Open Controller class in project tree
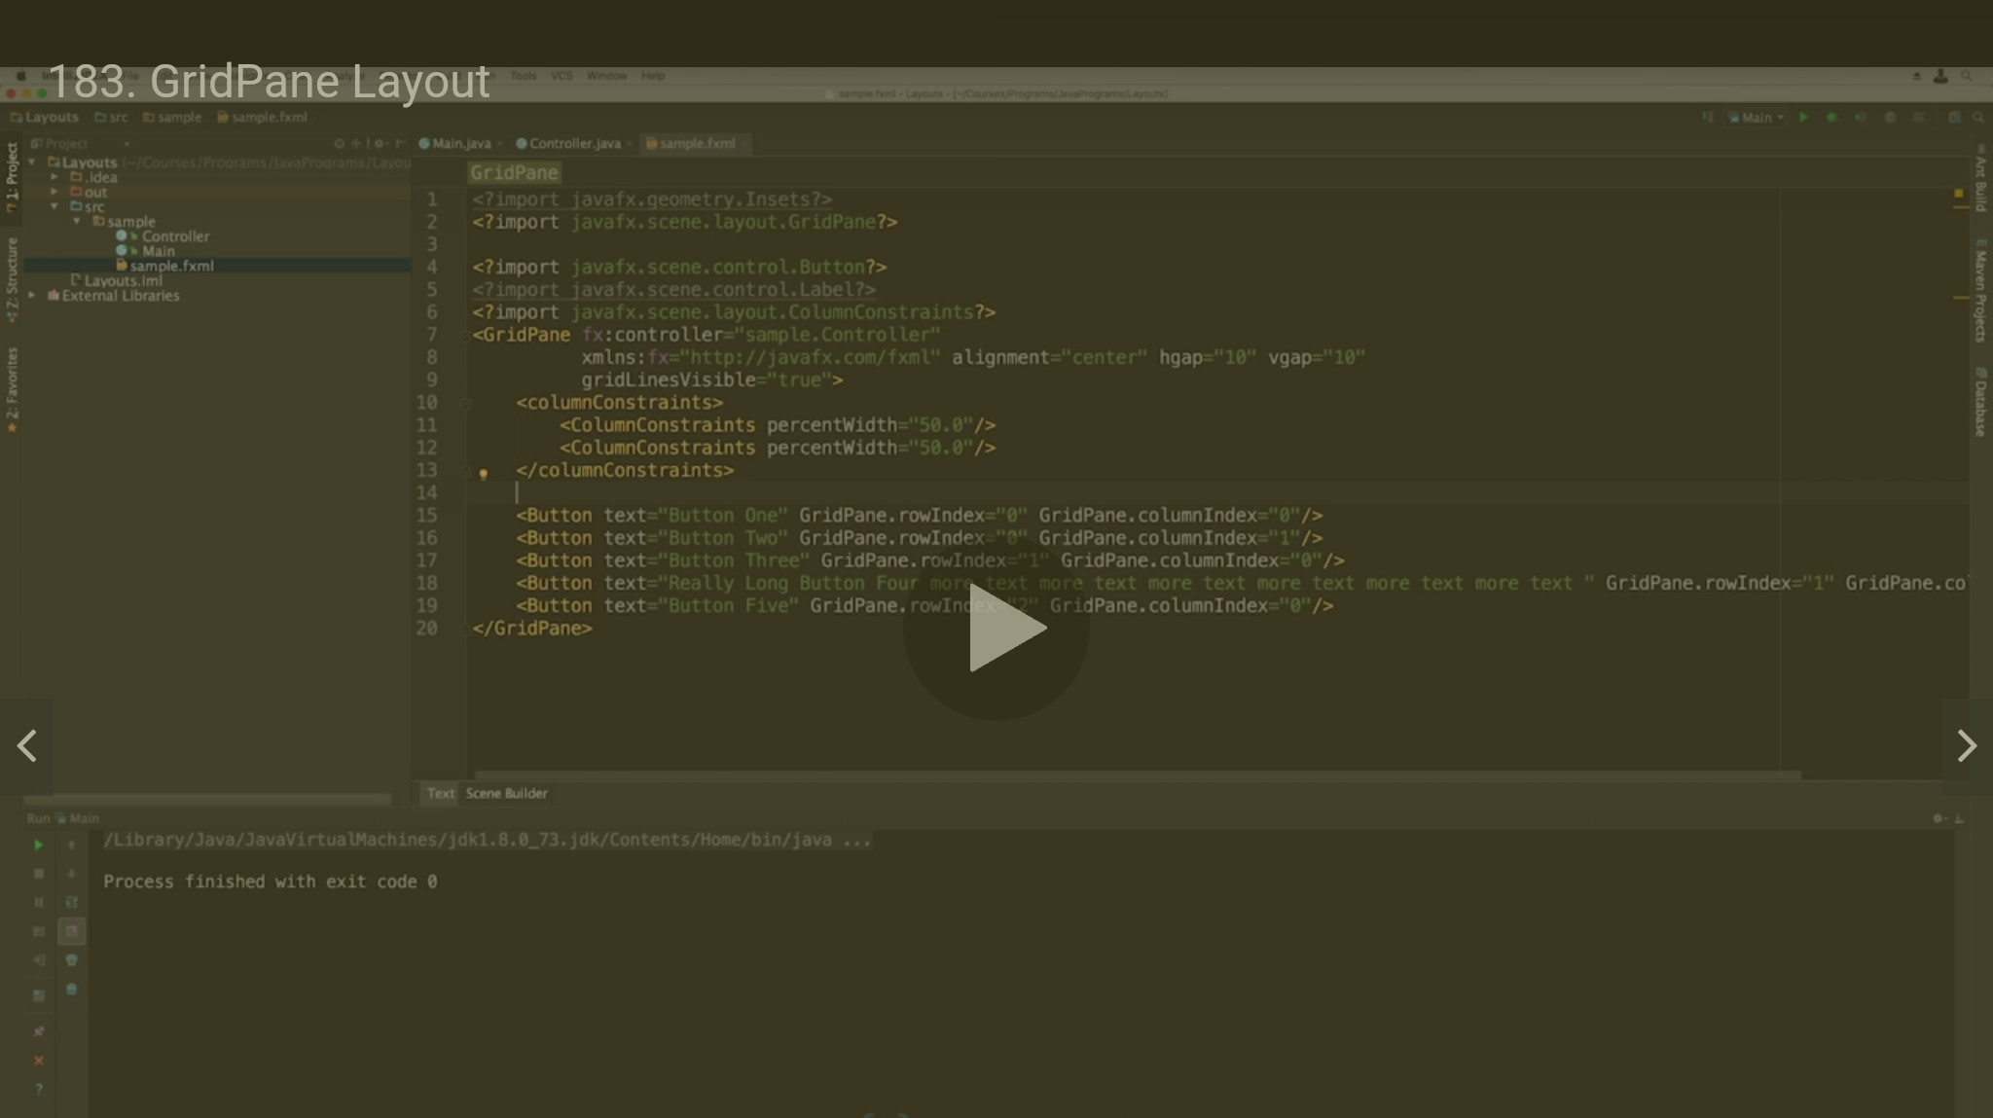Image resolution: width=1993 pixels, height=1118 pixels. pyautogui.click(x=174, y=236)
